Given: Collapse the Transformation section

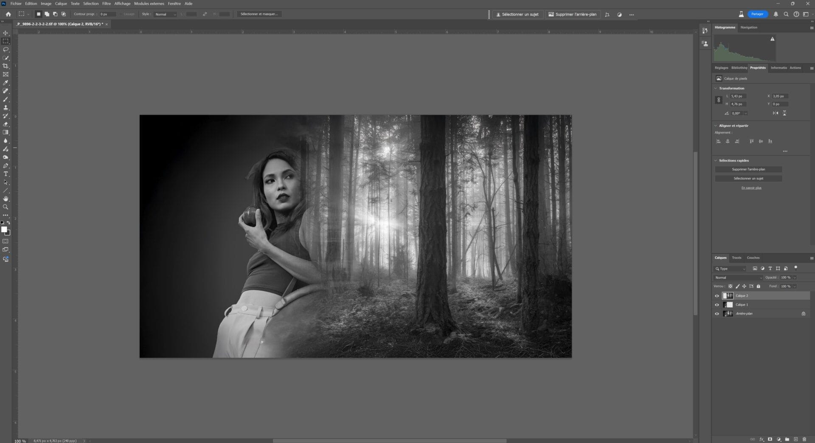Looking at the screenshot, I should point(716,88).
